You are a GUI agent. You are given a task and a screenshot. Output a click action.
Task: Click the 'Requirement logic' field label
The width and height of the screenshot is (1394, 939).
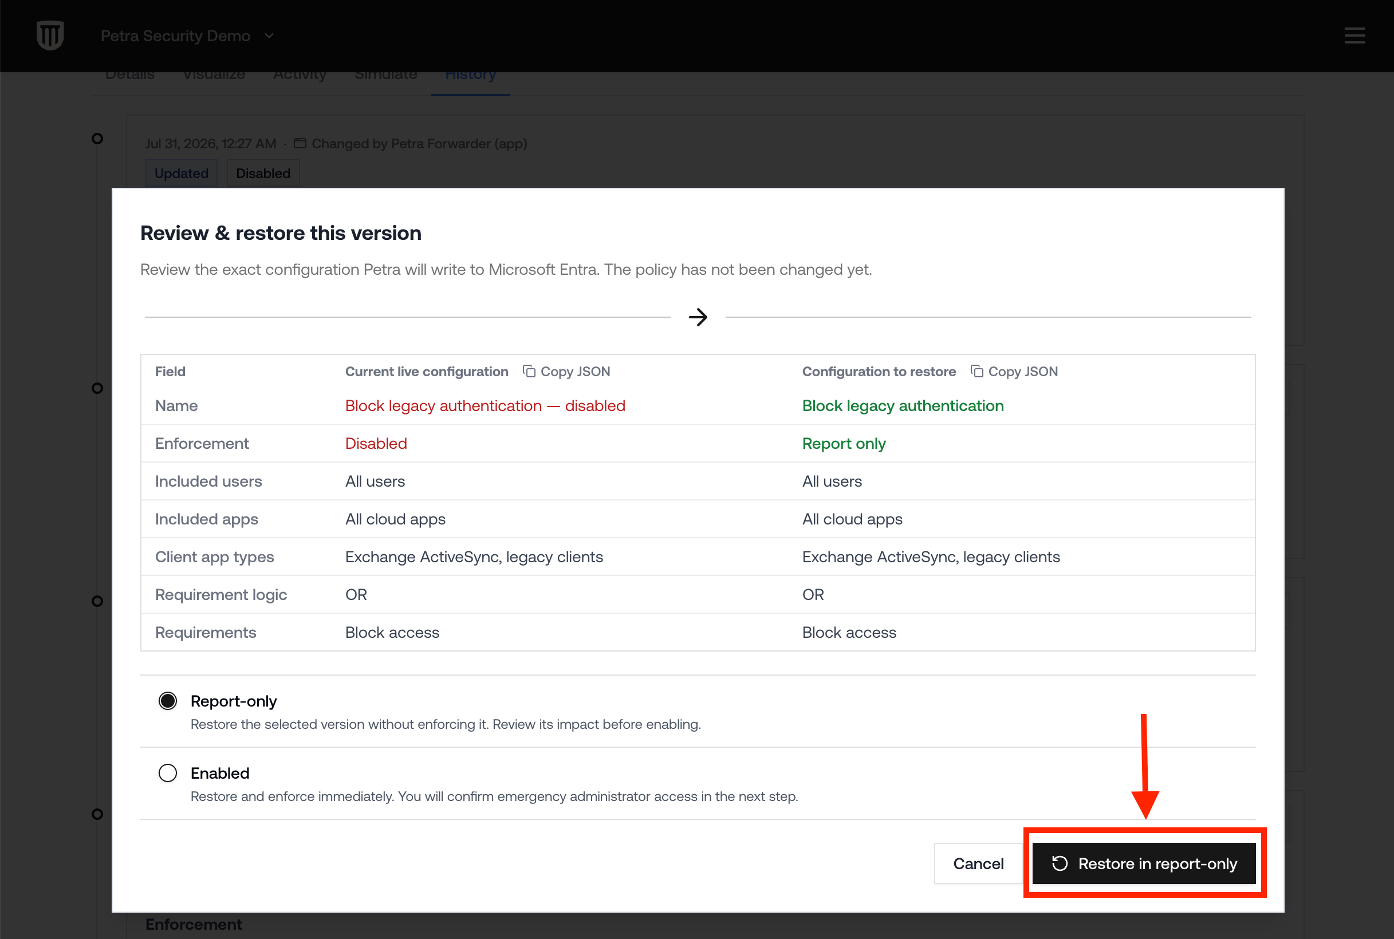221,594
